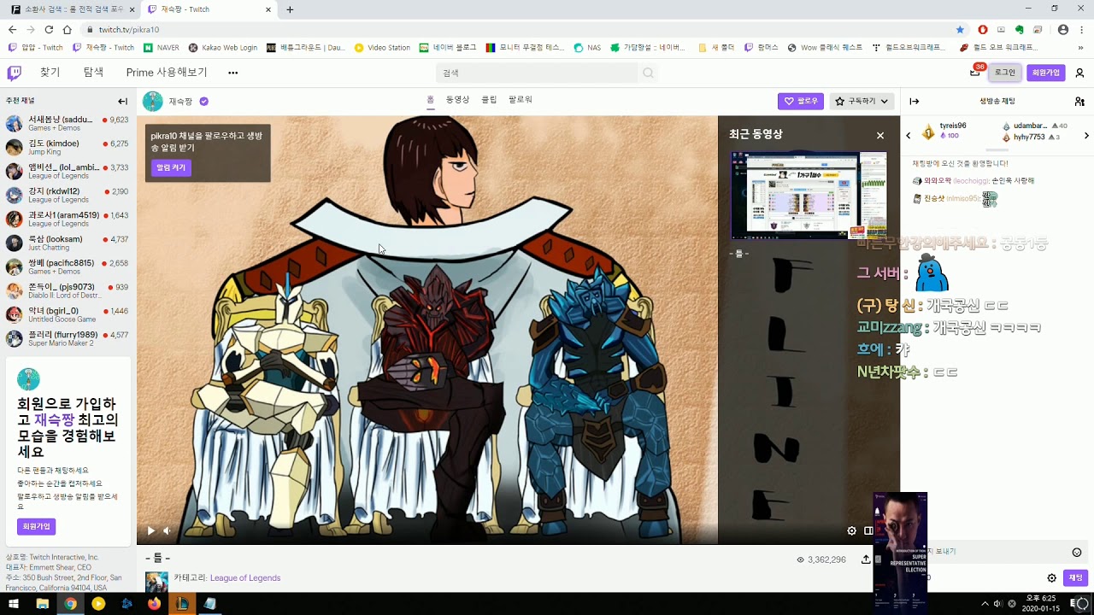Click the 회원가입 button in sidebar promo
The height and width of the screenshot is (615, 1094).
point(37,526)
